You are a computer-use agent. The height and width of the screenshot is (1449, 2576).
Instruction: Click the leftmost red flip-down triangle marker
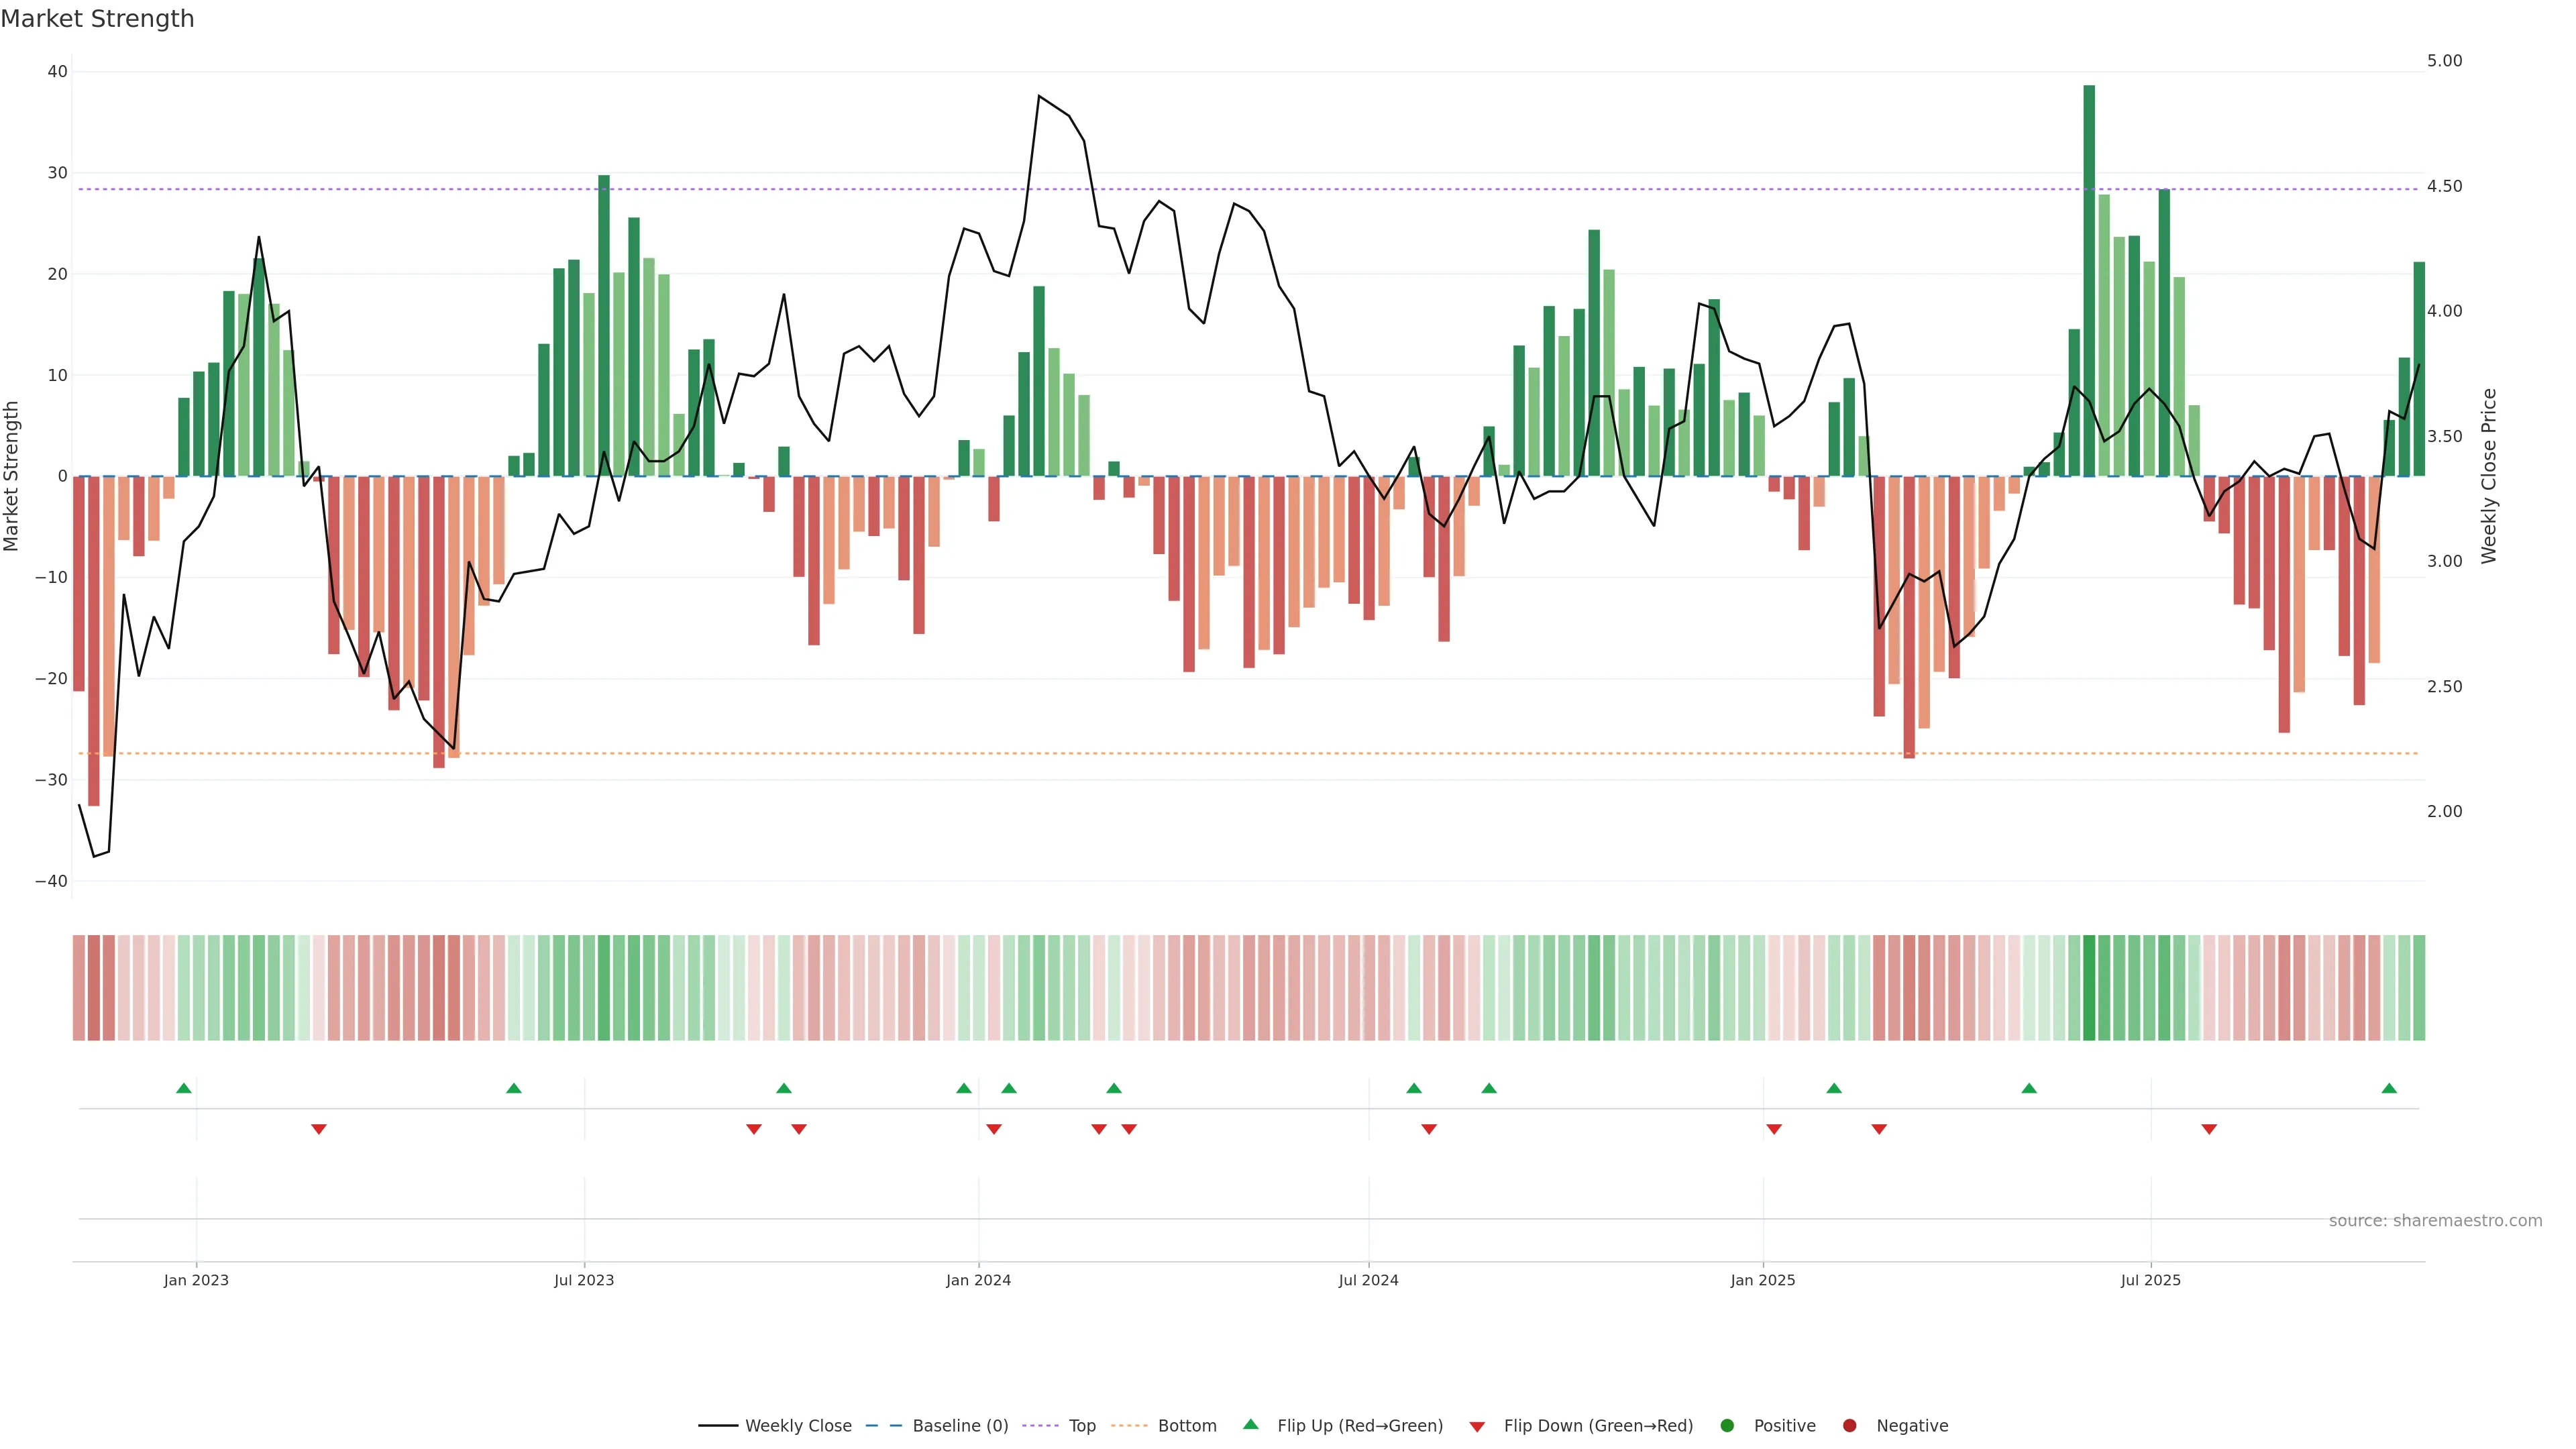tap(319, 1129)
